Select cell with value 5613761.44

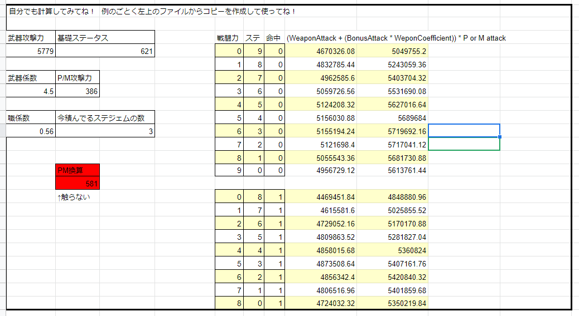(x=392, y=170)
